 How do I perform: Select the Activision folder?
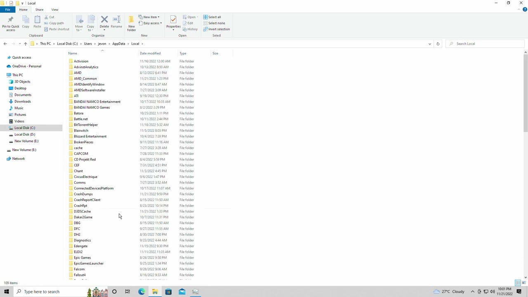pyautogui.click(x=81, y=61)
